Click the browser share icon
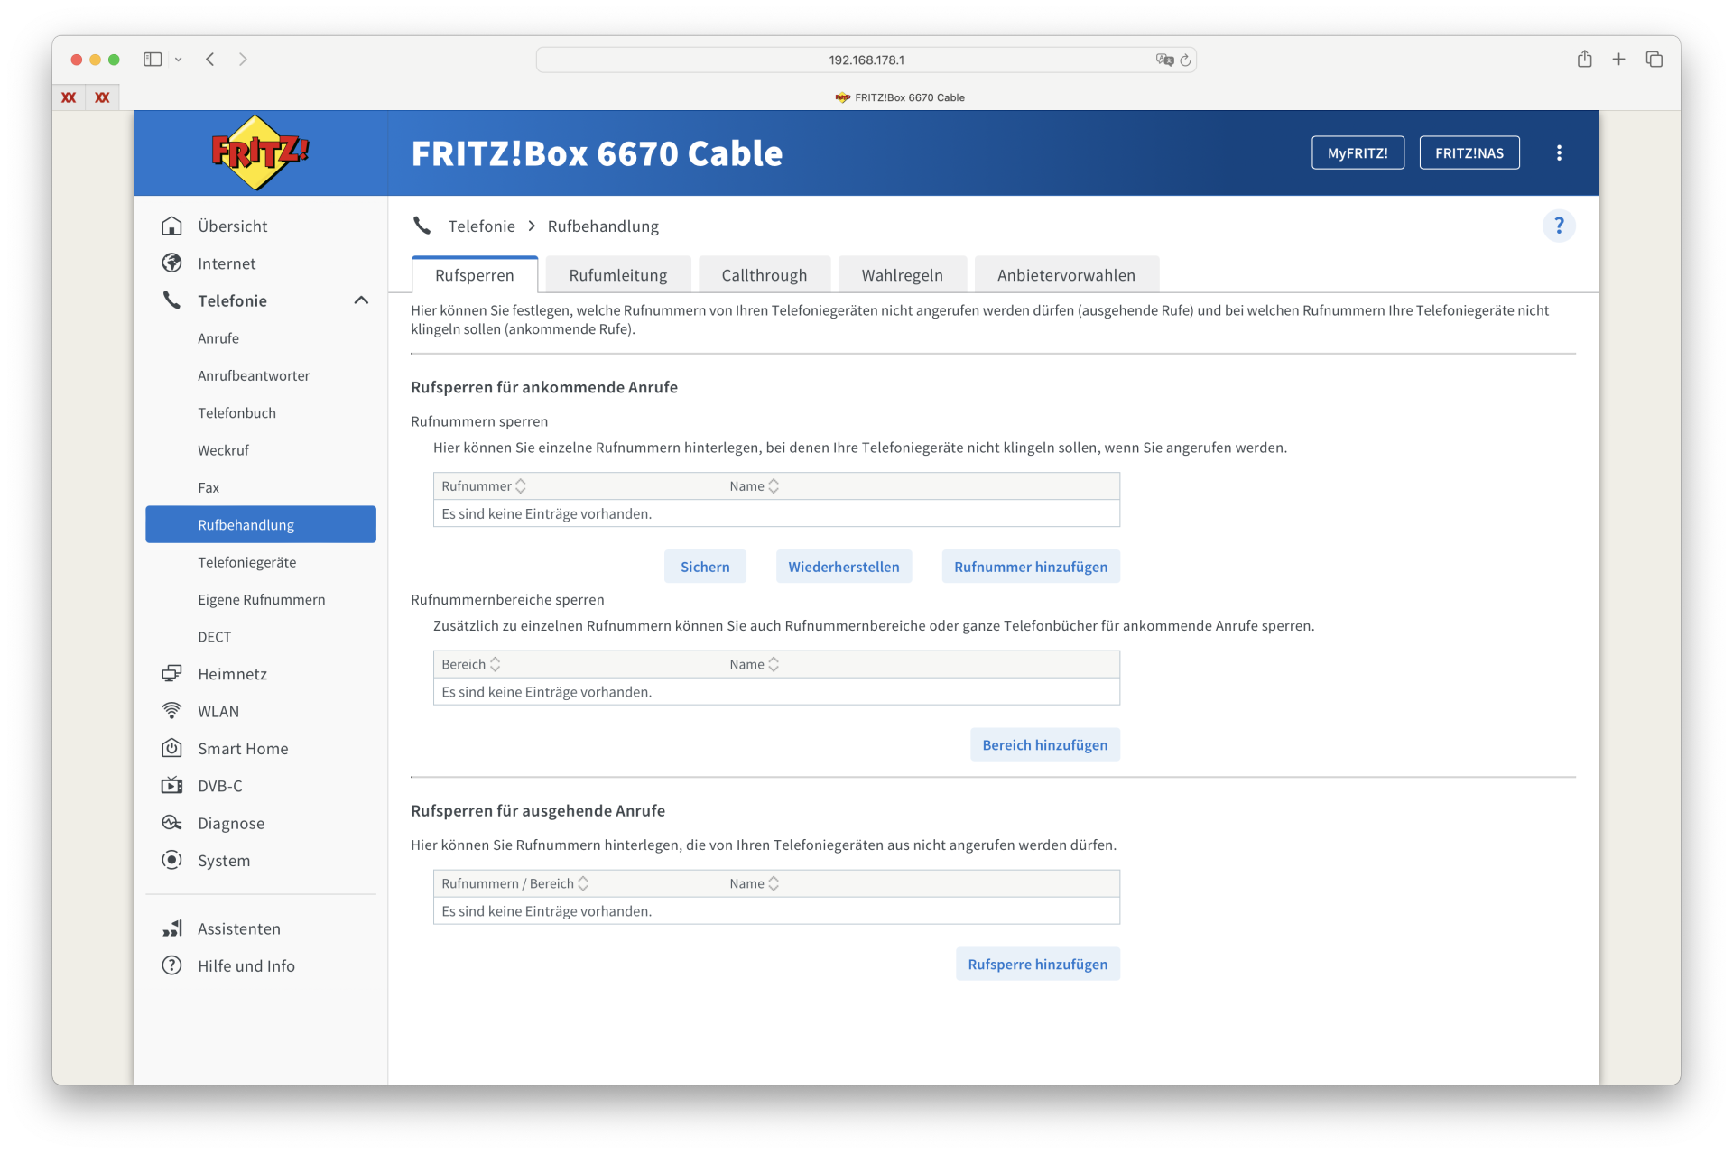Screen dimensions: 1733x1154 pyautogui.click(x=1584, y=60)
